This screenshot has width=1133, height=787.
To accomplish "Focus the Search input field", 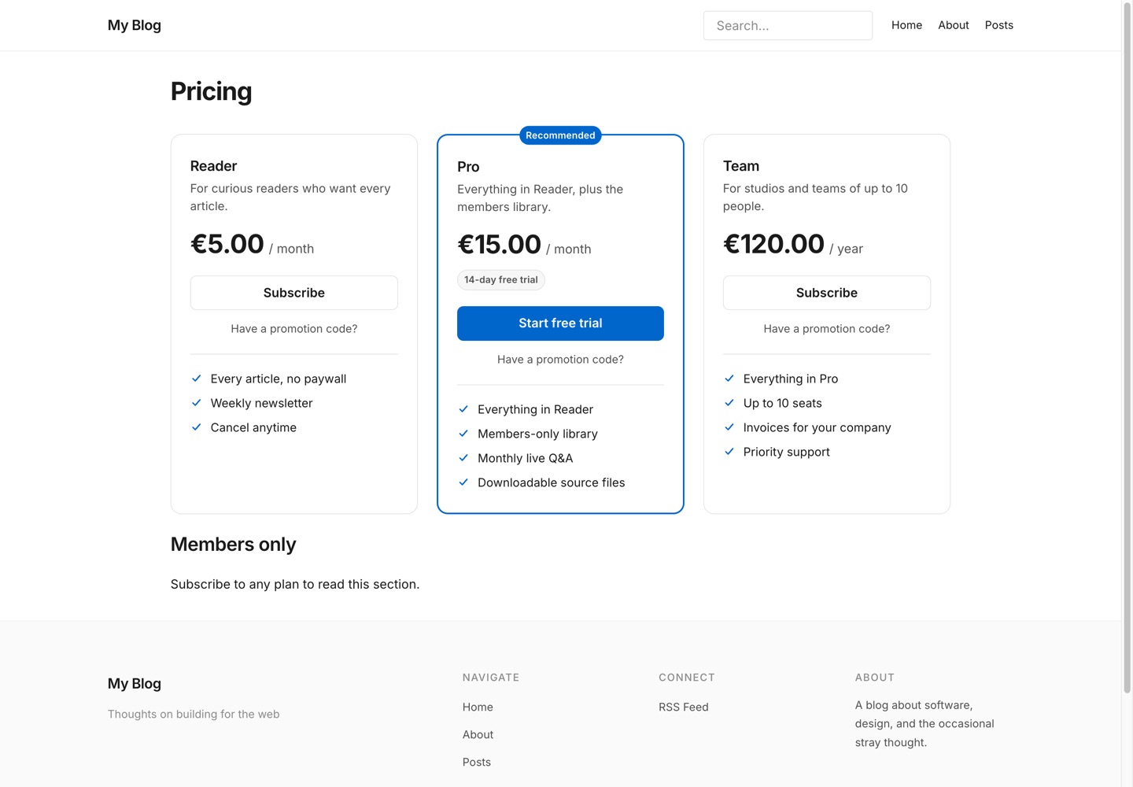I will [x=788, y=25].
